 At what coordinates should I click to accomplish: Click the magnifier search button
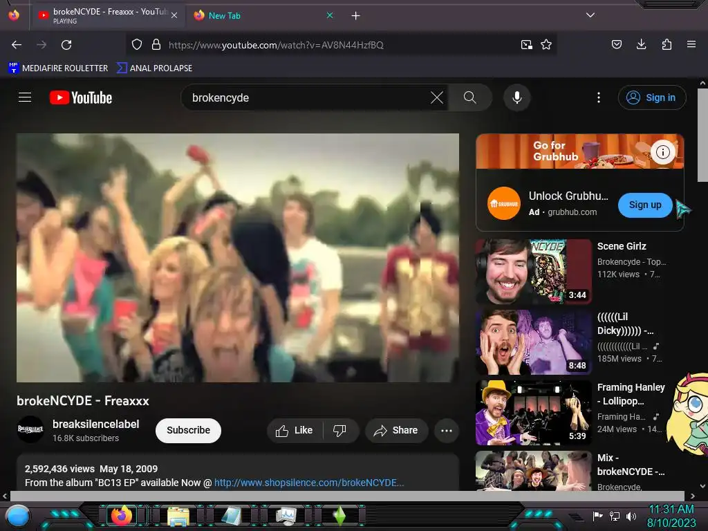(x=470, y=97)
